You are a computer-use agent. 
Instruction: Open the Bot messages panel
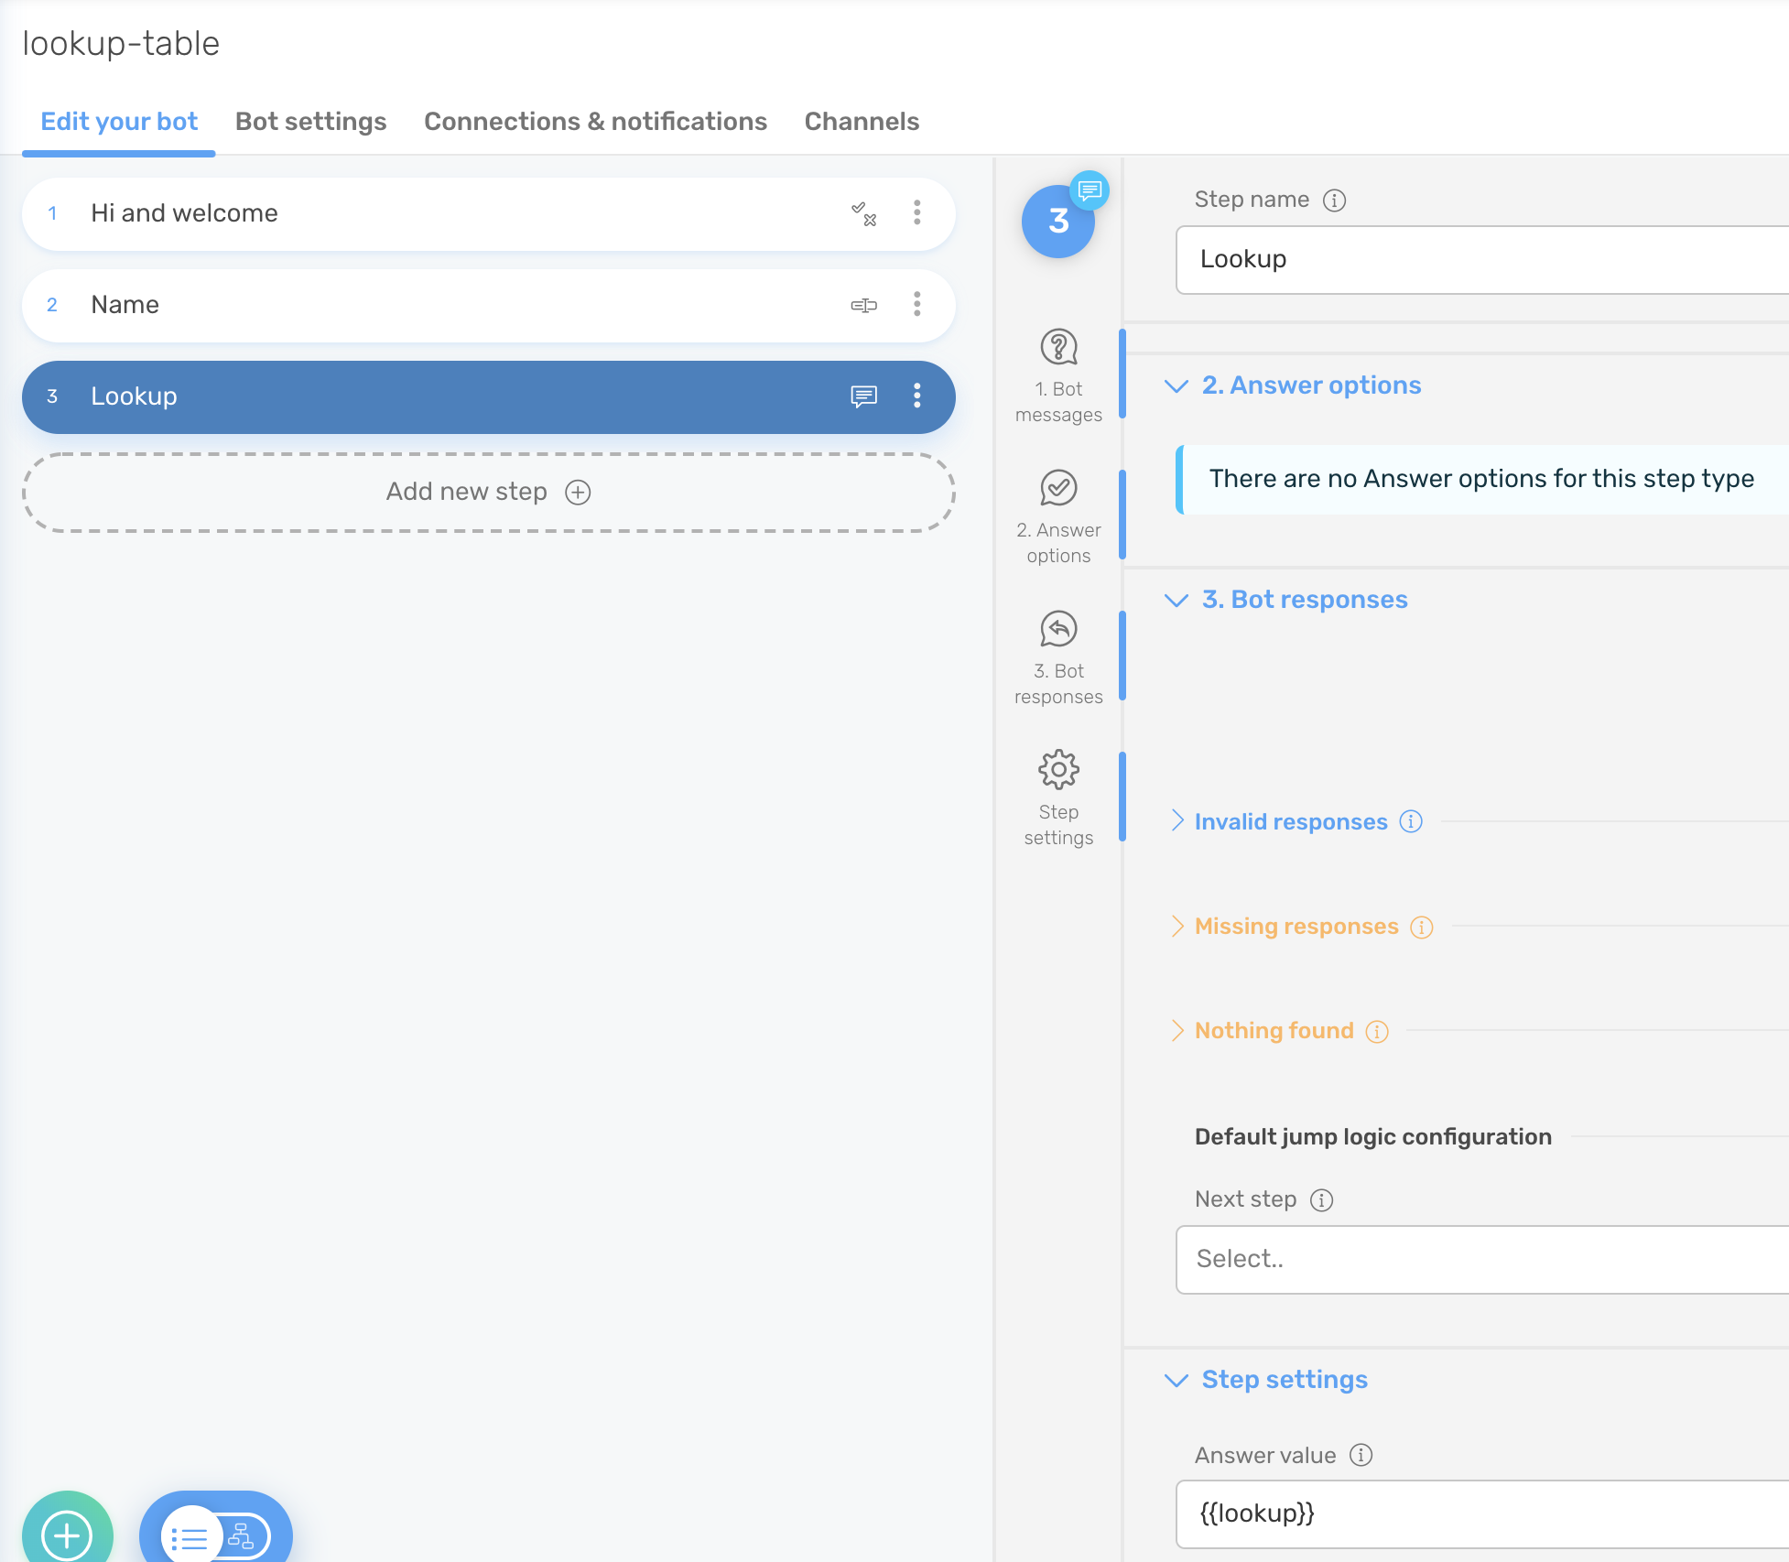pos(1059,371)
